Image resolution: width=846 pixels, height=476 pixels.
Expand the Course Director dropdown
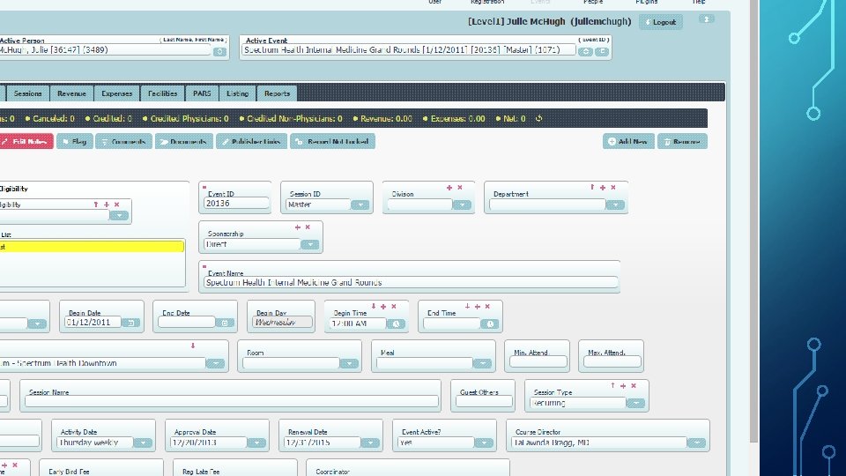696,443
